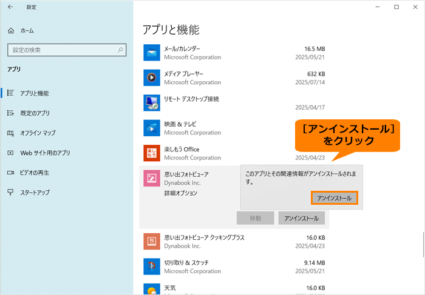Viewport: 425px width, 295px height.
Task: Focus the 設定の検索 search field
Action: click(x=67, y=50)
